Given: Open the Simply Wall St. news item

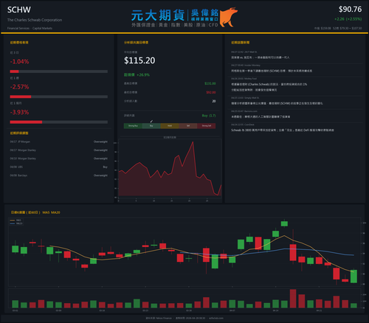Looking at the screenshot, I should pos(297,101).
